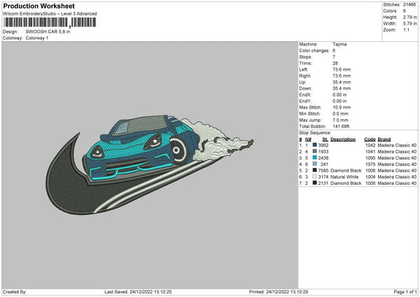The width and height of the screenshot is (420, 297).
Task: Click stitch count 3962 in stop 1
Action: point(323,145)
